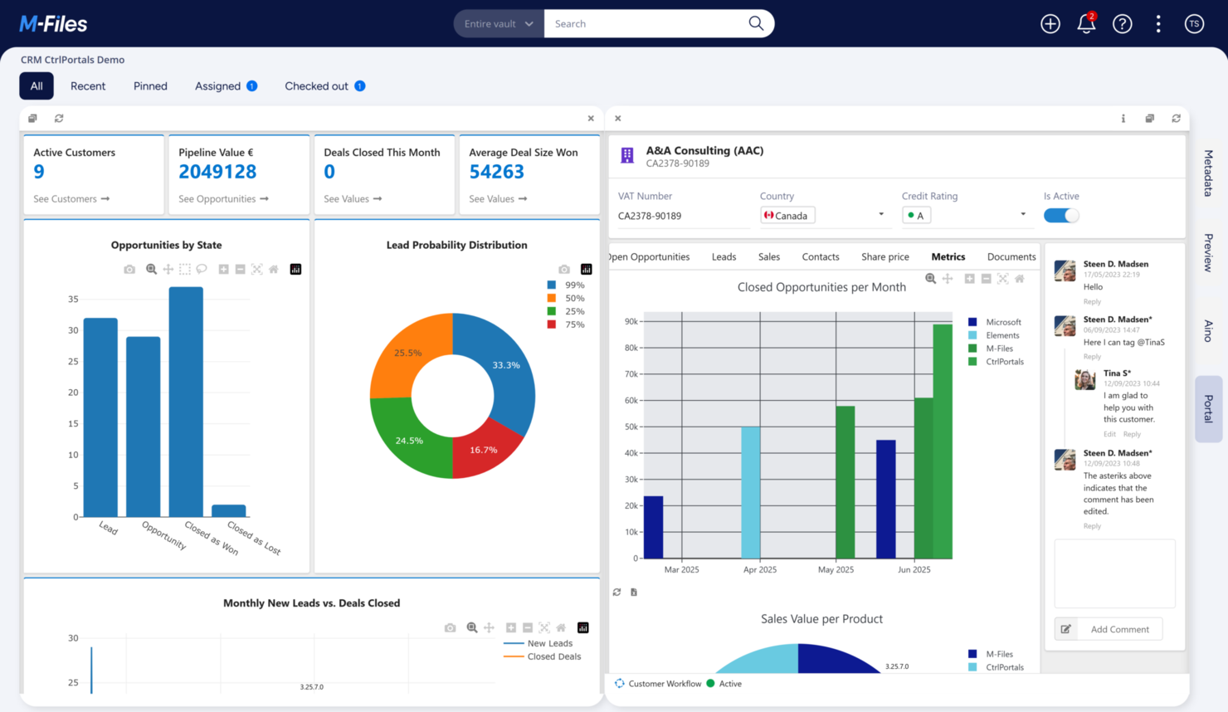Click the autoscale icon on Closed Opportunities chart
The width and height of the screenshot is (1228, 712).
[x=1002, y=279]
